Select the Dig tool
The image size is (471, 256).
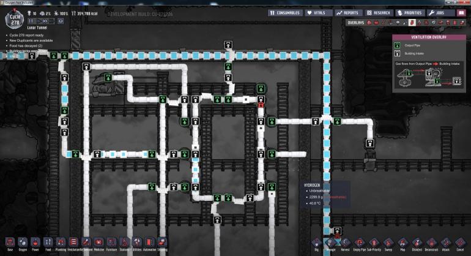click(316, 243)
